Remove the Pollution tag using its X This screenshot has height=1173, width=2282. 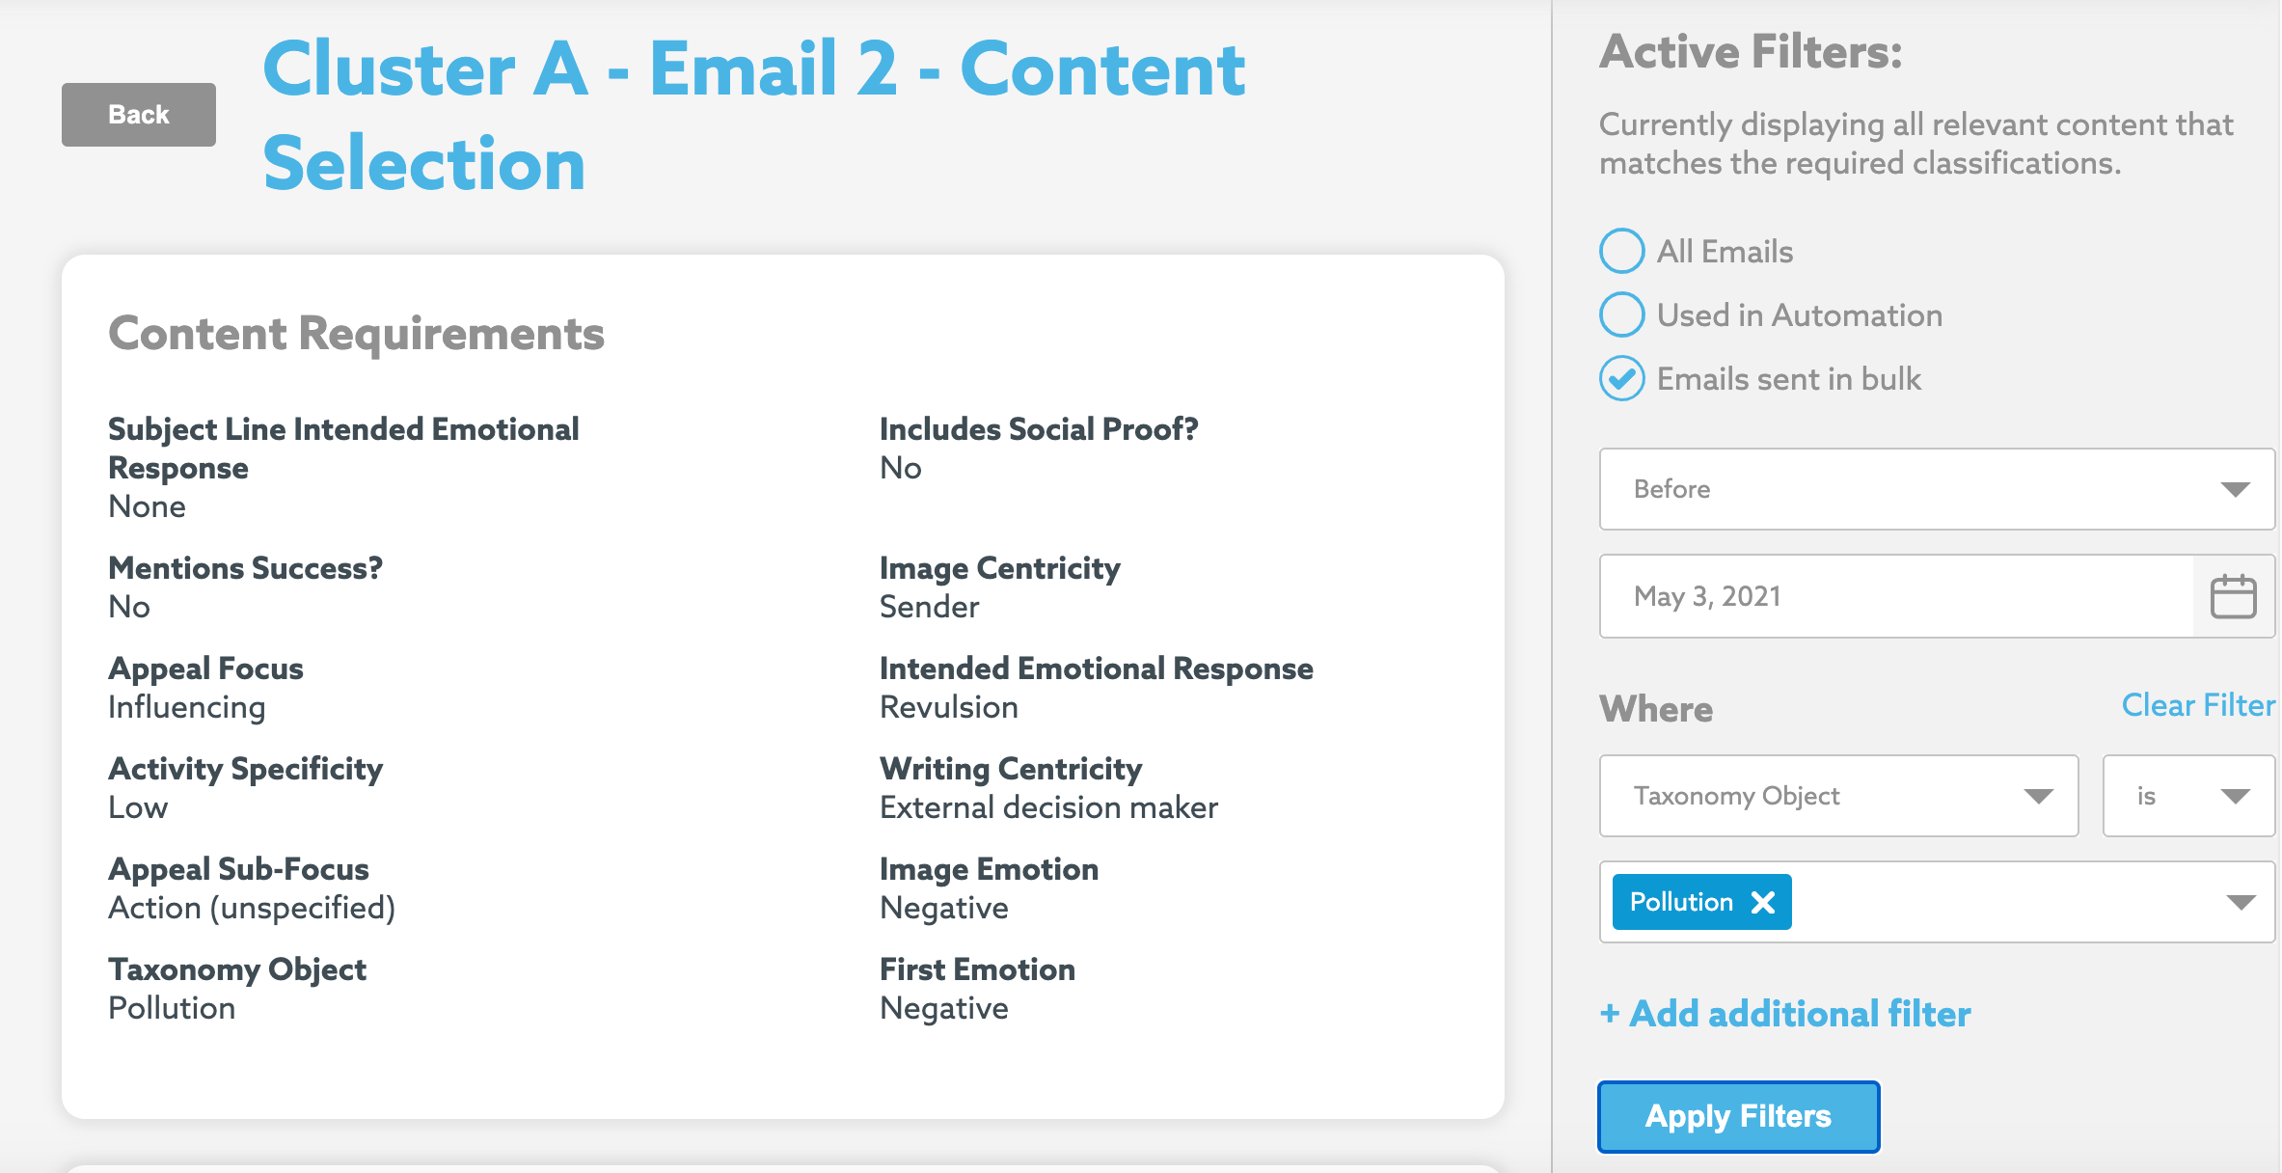1763,902
